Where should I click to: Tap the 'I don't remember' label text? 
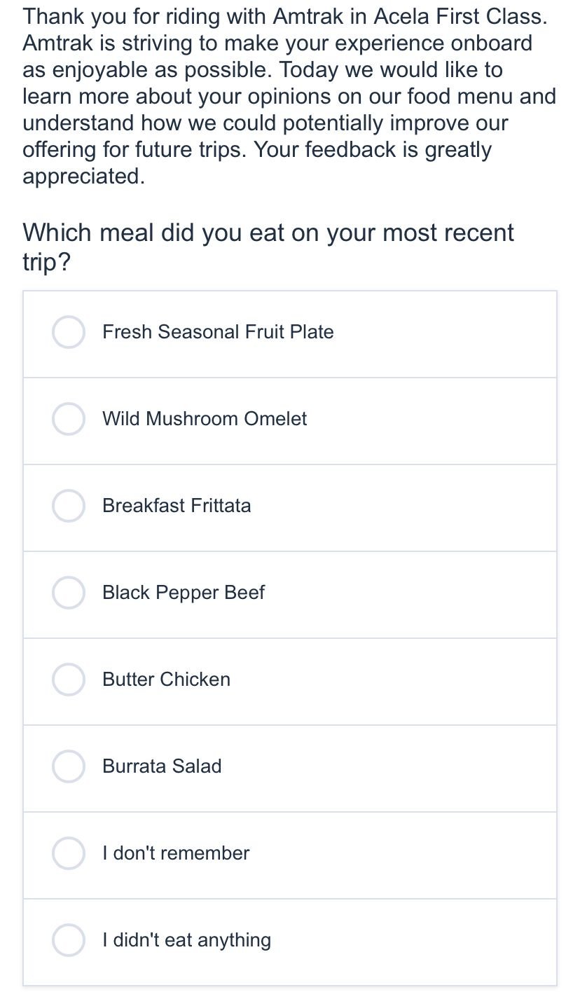tap(176, 853)
